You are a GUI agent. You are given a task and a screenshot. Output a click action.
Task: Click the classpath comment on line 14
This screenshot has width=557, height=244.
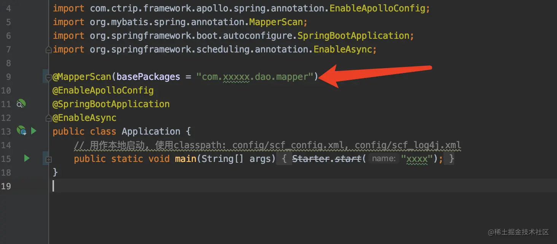[267, 145]
